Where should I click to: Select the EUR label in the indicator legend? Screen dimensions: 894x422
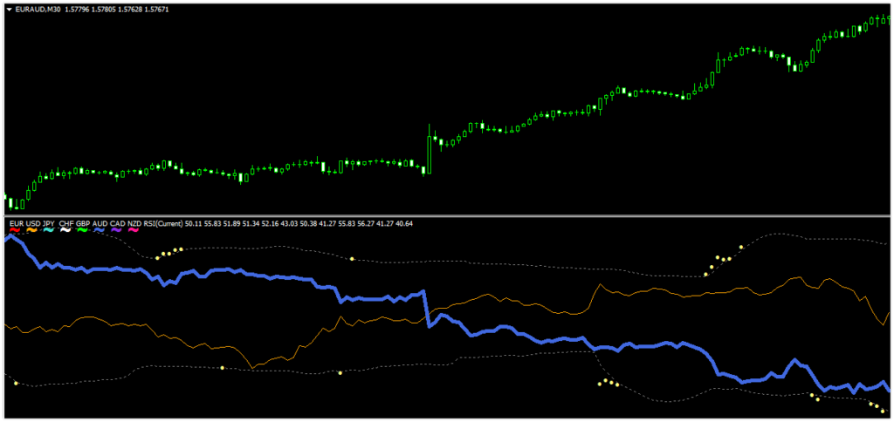pyautogui.click(x=16, y=223)
